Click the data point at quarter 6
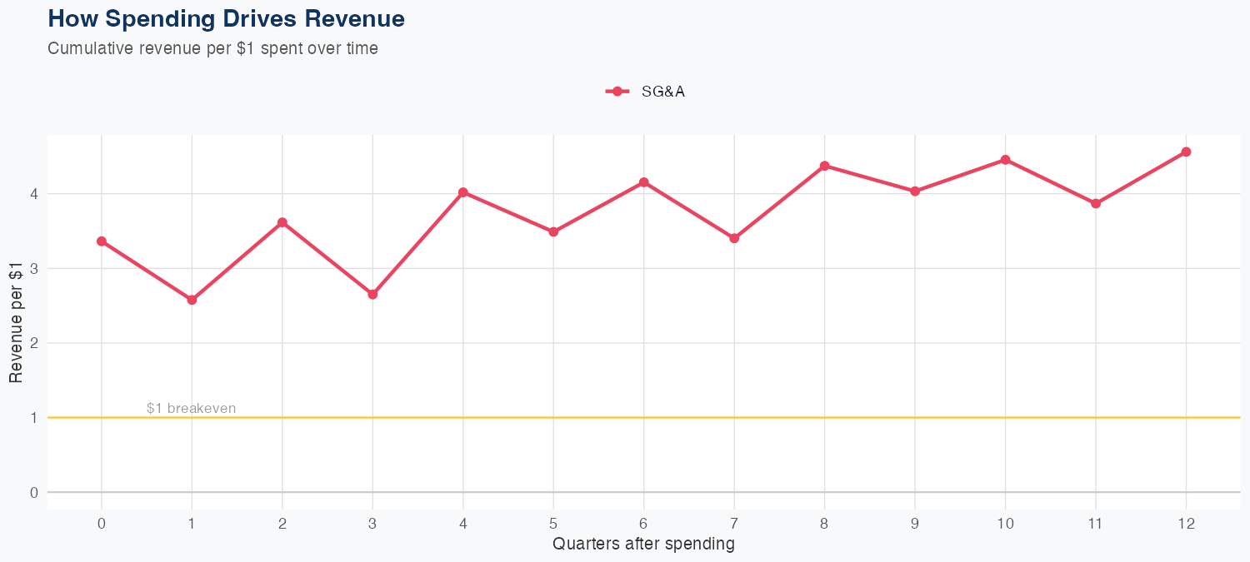The image size is (1250, 562). tap(644, 182)
